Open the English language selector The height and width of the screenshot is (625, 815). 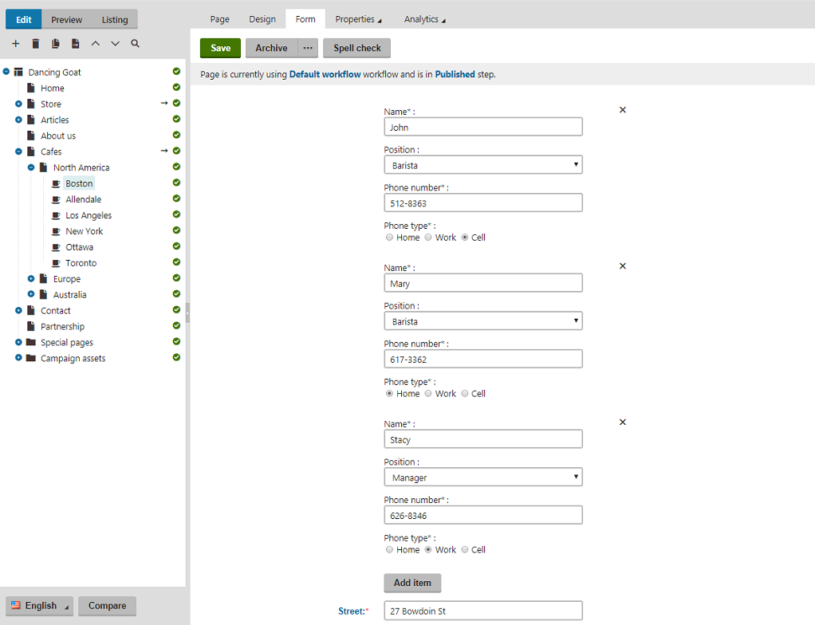click(x=40, y=606)
